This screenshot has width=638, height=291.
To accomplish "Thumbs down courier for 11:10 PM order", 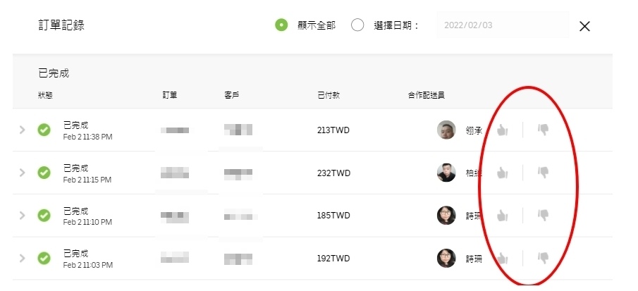I will 543,215.
